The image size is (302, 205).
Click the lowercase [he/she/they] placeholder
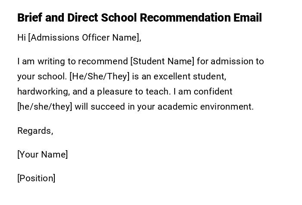coord(44,107)
